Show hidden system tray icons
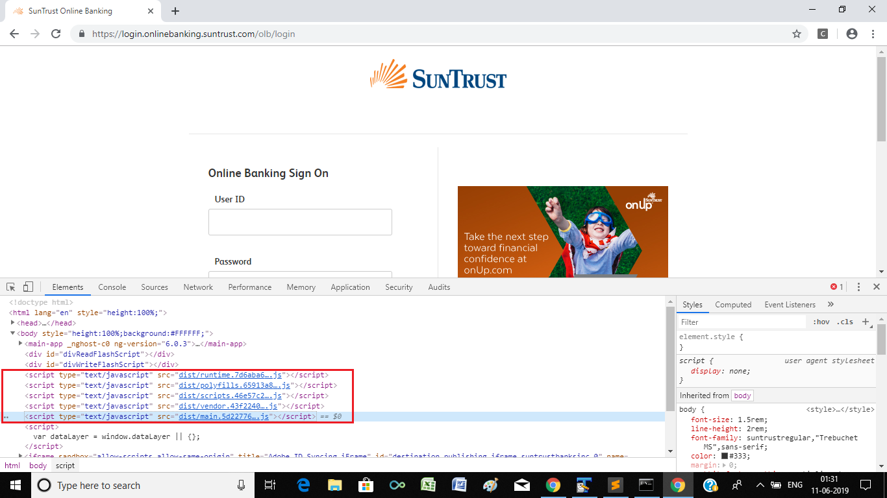Image resolution: width=887 pixels, height=498 pixels. click(760, 485)
